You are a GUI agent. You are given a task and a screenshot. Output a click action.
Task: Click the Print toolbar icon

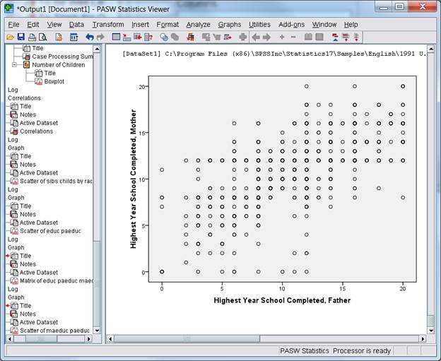[32, 37]
